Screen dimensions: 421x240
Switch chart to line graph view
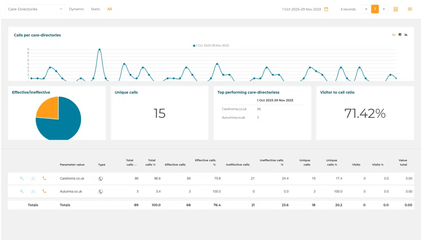394,34
